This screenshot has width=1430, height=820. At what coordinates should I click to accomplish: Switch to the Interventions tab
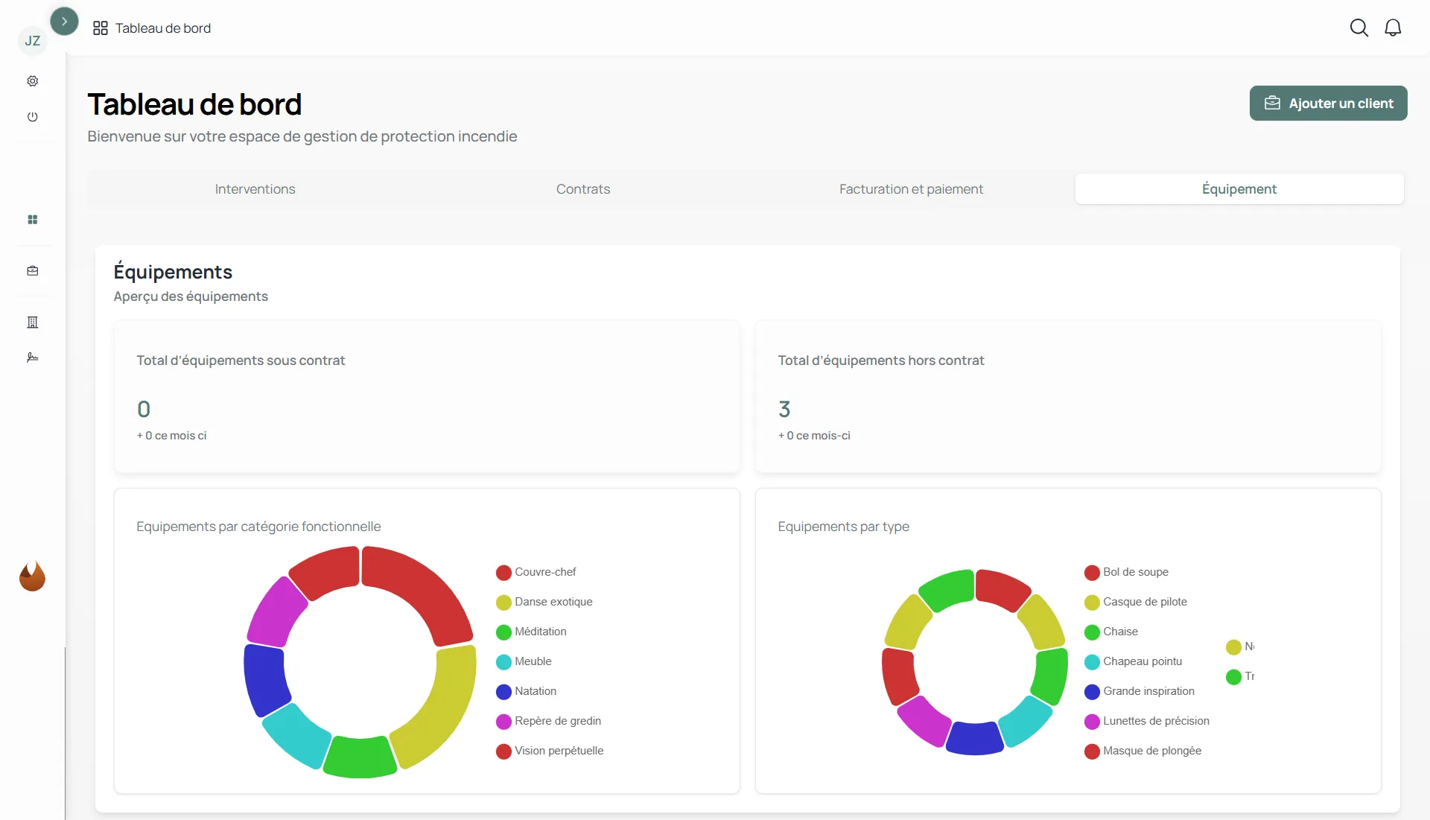[255, 189]
